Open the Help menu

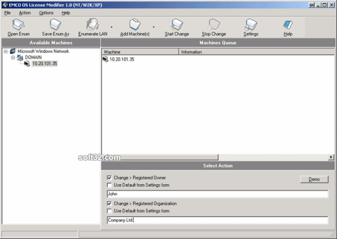[x=66, y=13]
